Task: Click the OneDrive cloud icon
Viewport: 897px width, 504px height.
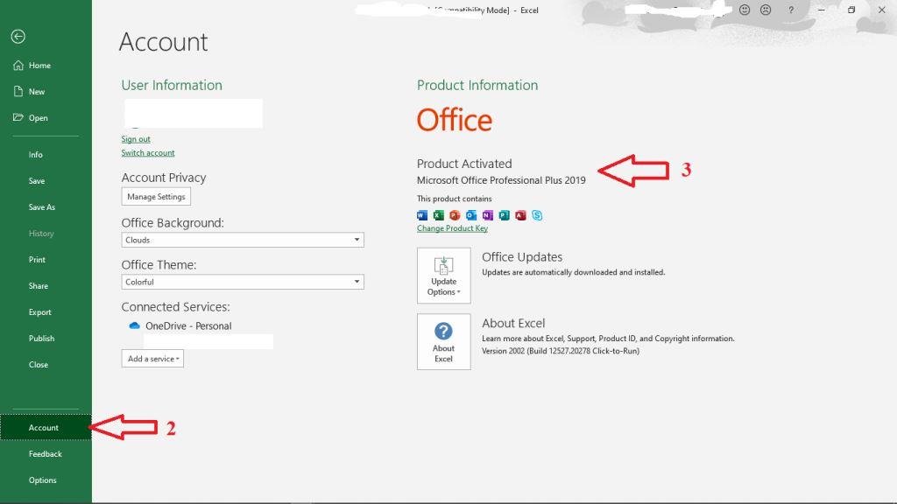Action: coord(134,325)
